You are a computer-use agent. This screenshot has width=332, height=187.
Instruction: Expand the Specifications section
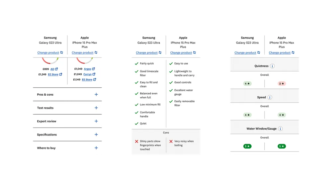[x=96, y=135]
